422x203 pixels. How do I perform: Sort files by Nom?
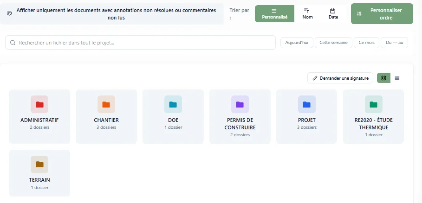[x=307, y=14]
